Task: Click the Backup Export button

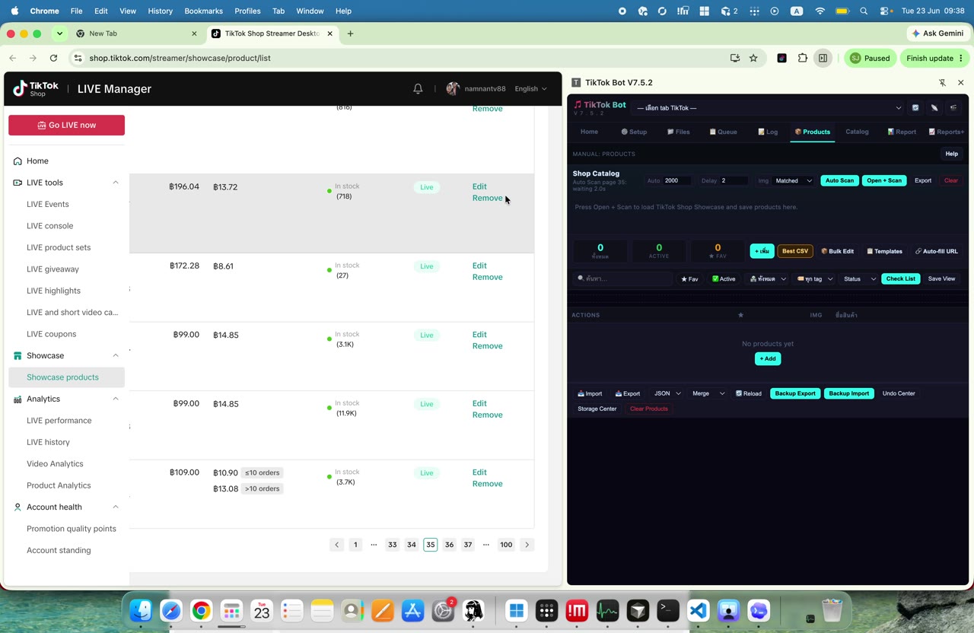Action: [795, 393]
